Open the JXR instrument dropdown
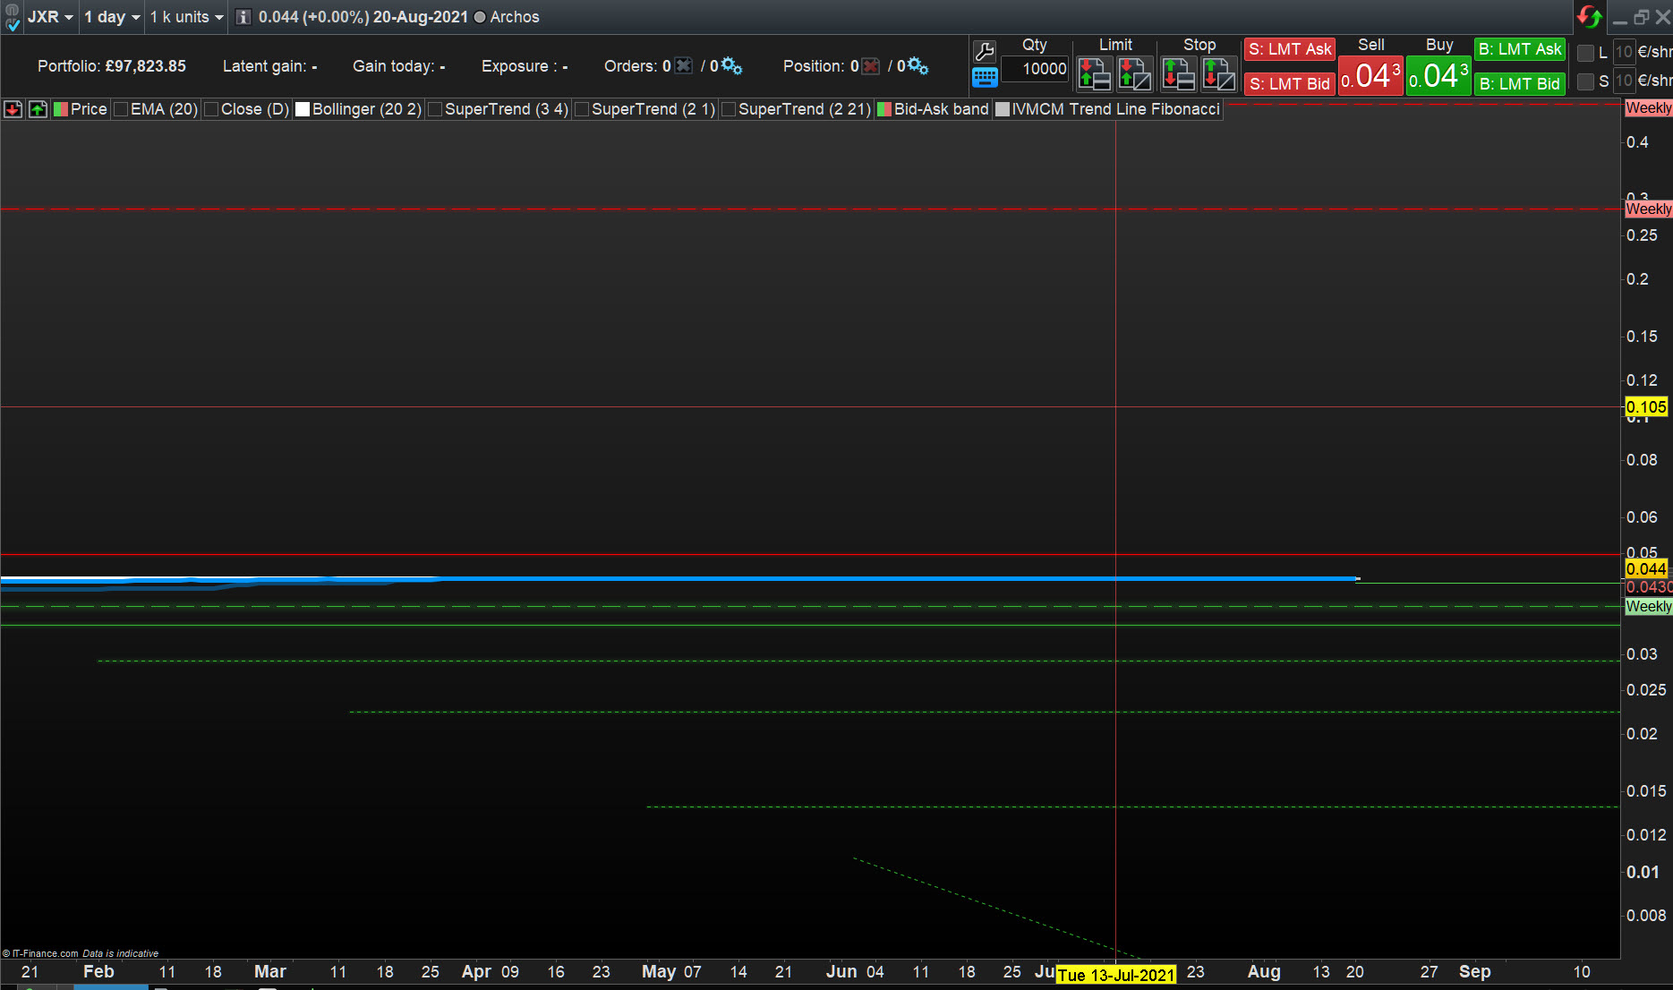Image resolution: width=1673 pixels, height=990 pixels. (50, 17)
